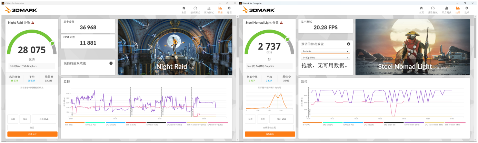Open 压力测试 stress test icon in Night Raid window
Image resolution: width=478 pixels, height=143 pixels.
(x=209, y=10)
